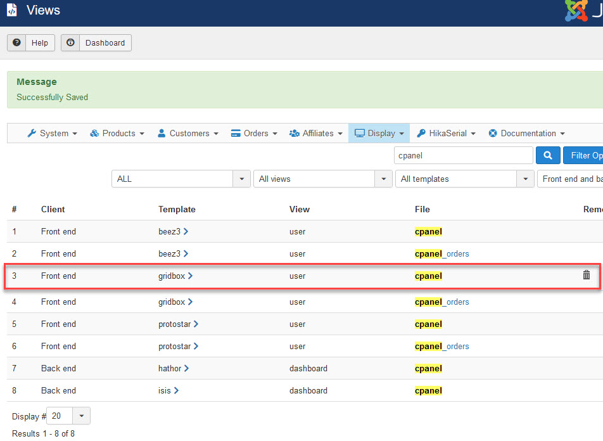Image resolution: width=603 pixels, height=441 pixels.
Task: Click the chevron next to isis template
Action: [176, 391]
